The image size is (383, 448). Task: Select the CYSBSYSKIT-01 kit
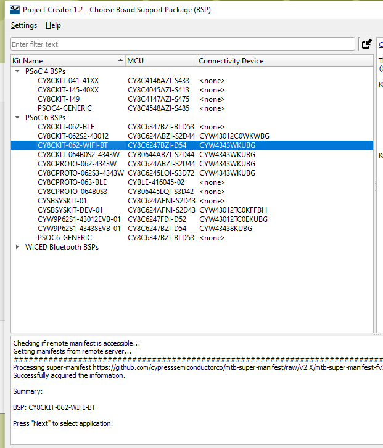(x=62, y=200)
